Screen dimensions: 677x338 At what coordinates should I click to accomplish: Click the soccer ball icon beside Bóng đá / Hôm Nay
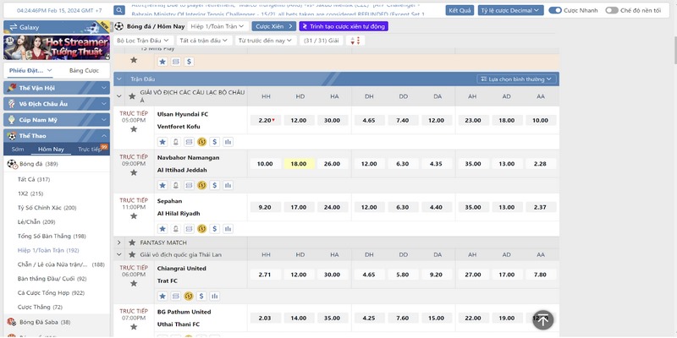pos(118,26)
